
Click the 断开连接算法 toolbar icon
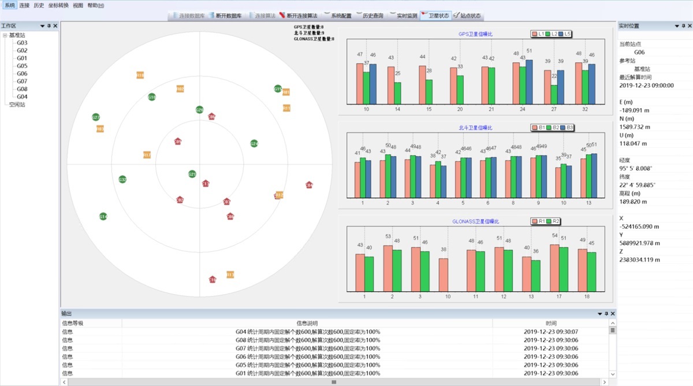pyautogui.click(x=282, y=16)
